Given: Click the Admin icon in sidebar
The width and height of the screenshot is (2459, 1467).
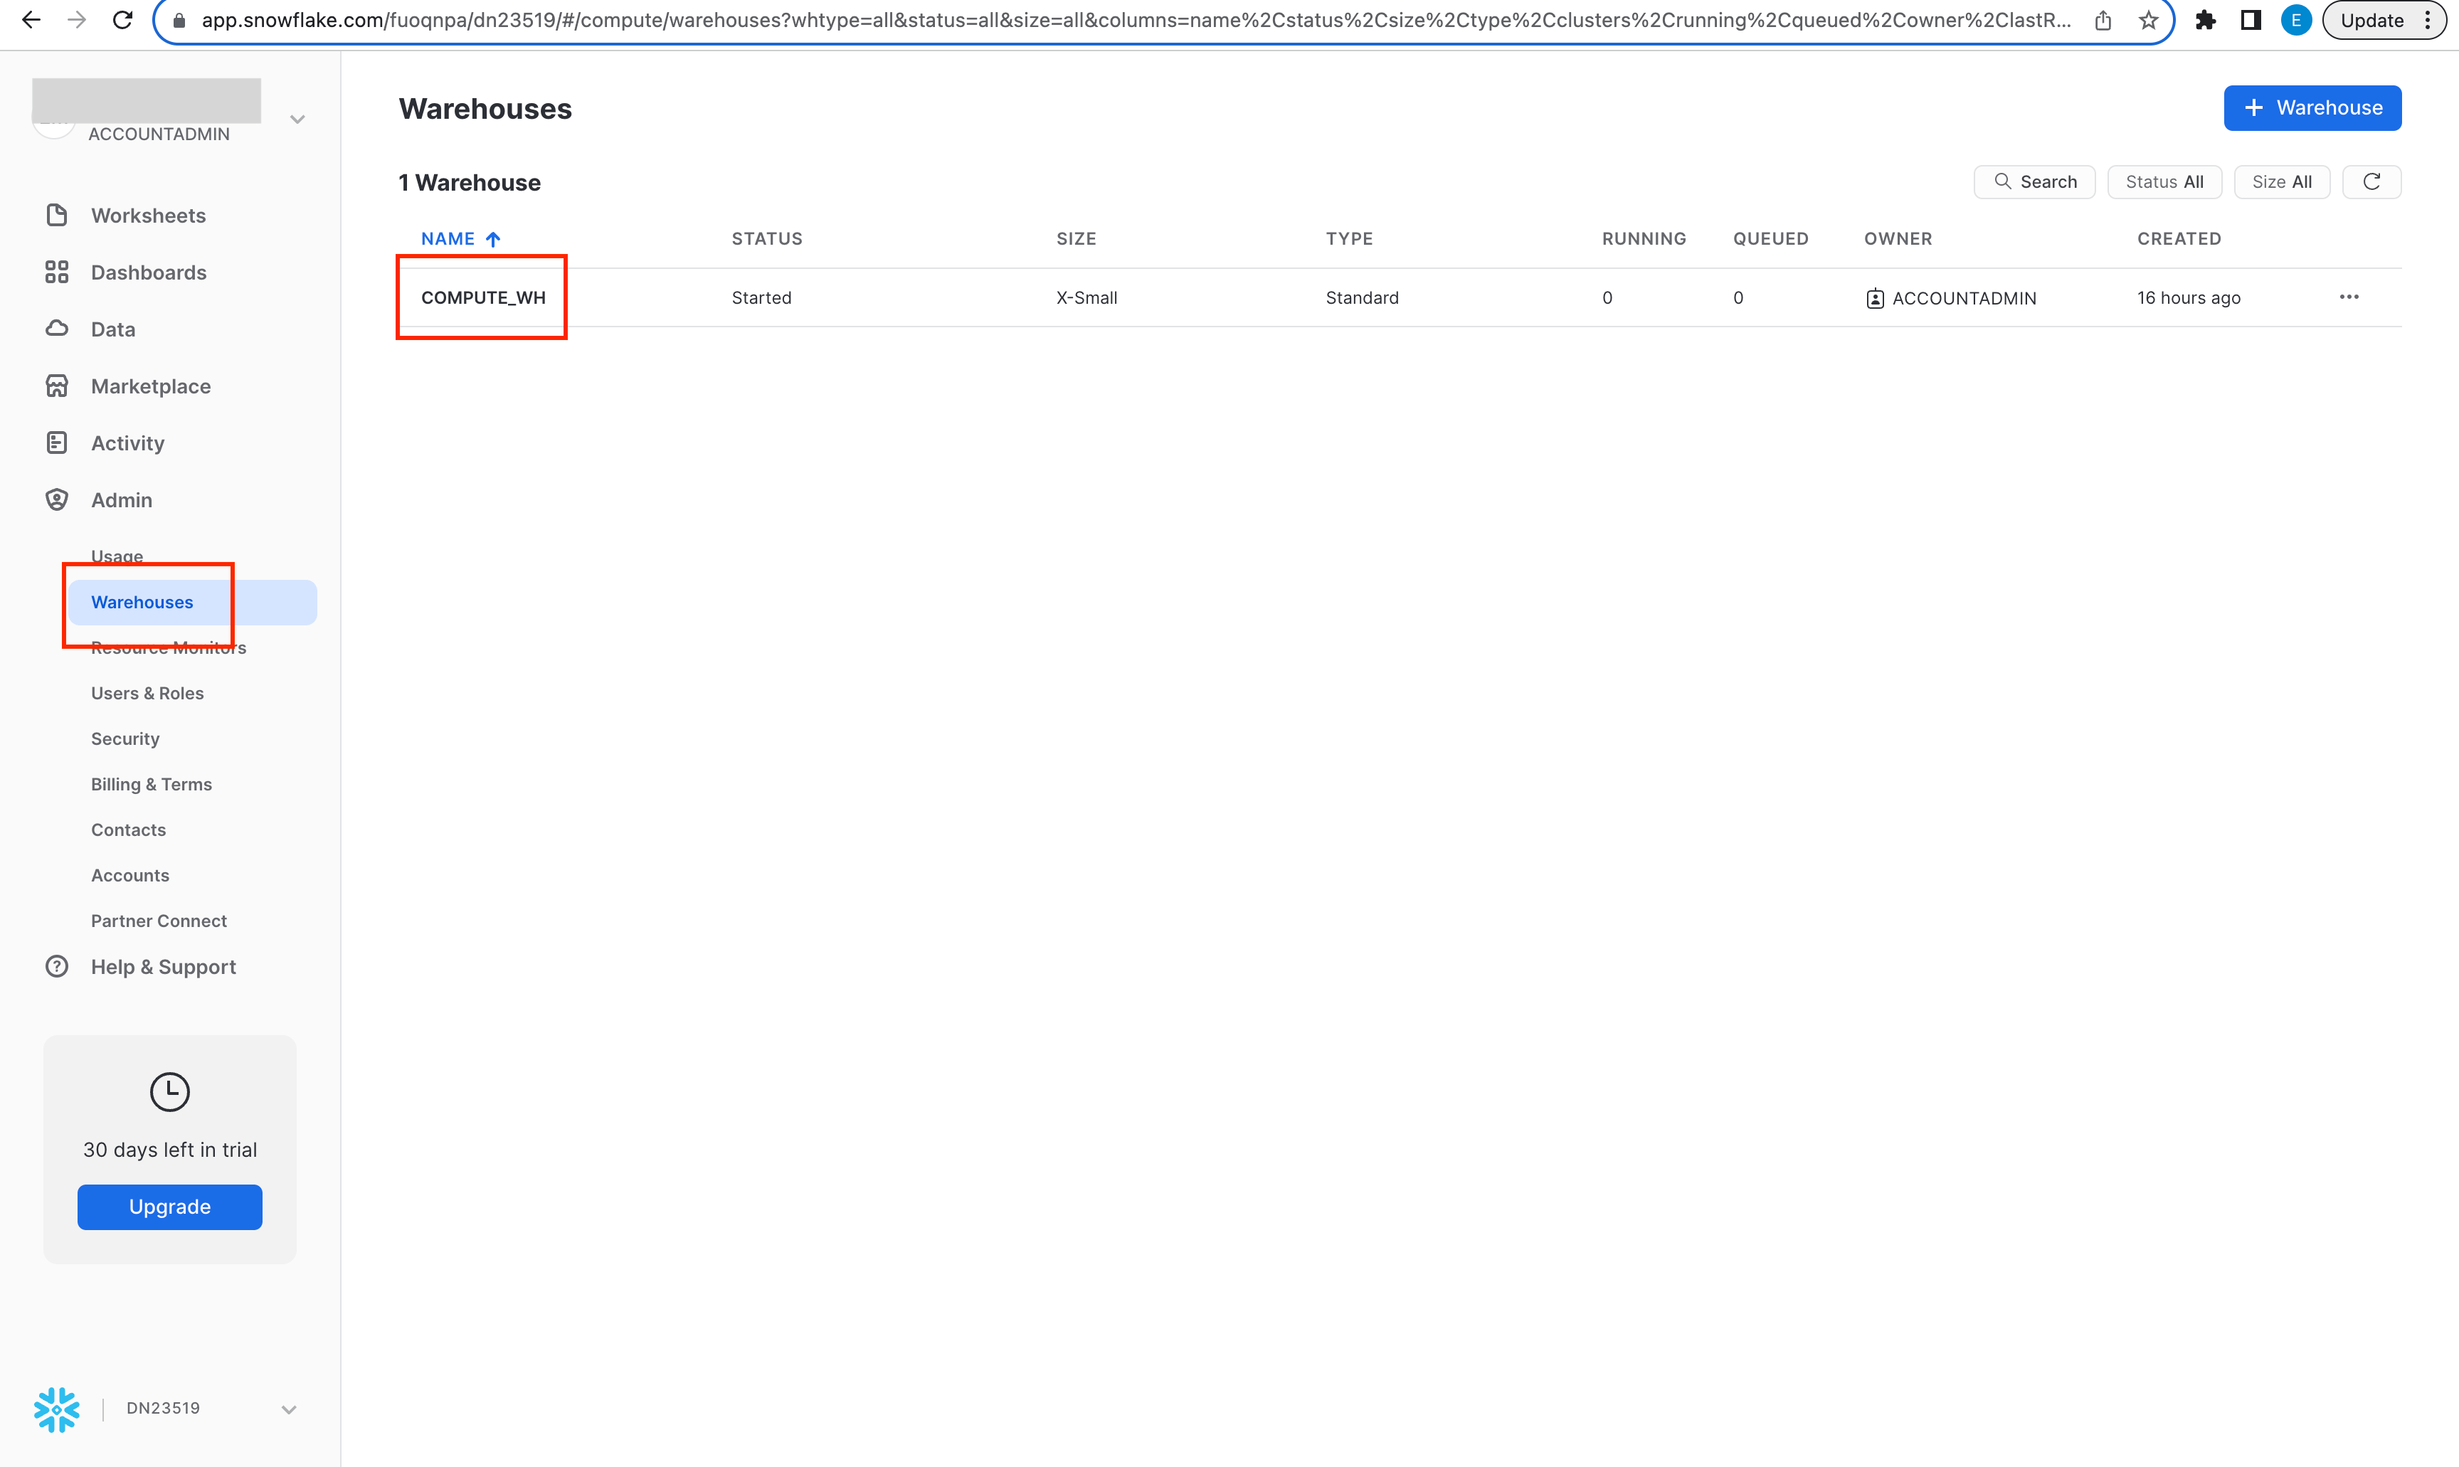Looking at the screenshot, I should pyautogui.click(x=58, y=499).
